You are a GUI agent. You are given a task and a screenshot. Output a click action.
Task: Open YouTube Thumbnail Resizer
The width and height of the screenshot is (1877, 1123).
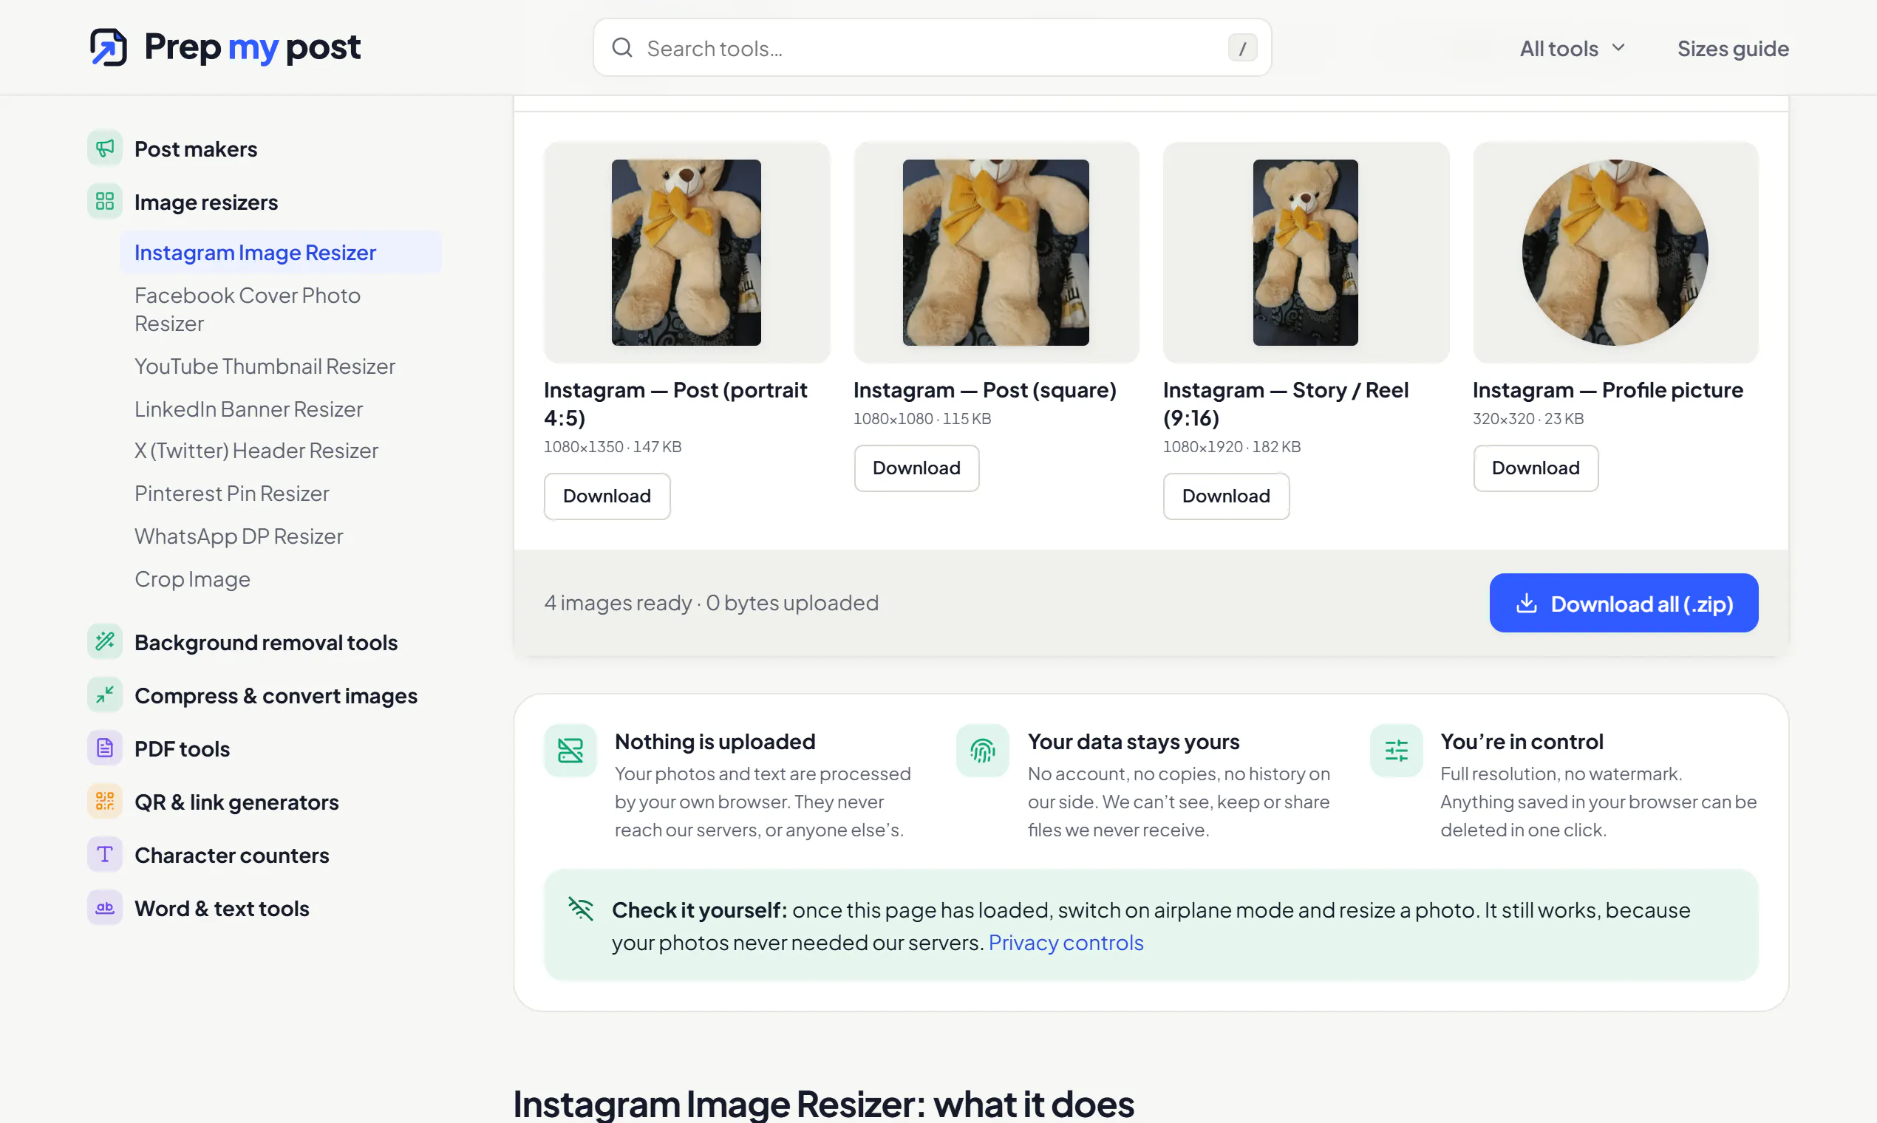pyautogui.click(x=265, y=366)
